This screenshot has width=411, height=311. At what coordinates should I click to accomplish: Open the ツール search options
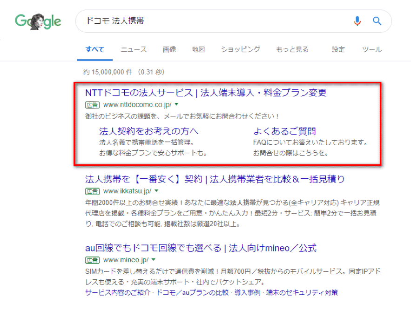pyautogui.click(x=372, y=49)
